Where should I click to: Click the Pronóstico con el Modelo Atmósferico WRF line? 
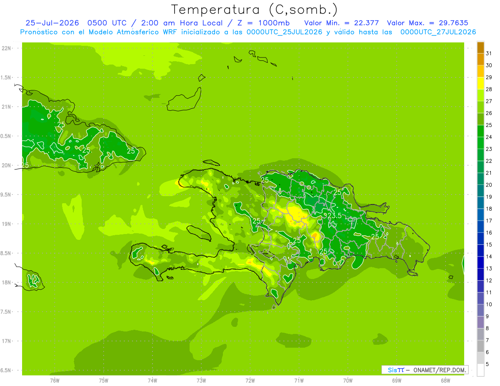click(x=248, y=32)
